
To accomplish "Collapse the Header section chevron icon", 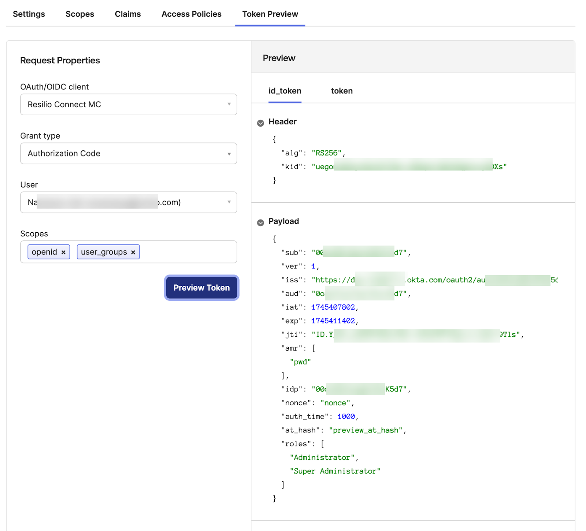I will point(260,123).
